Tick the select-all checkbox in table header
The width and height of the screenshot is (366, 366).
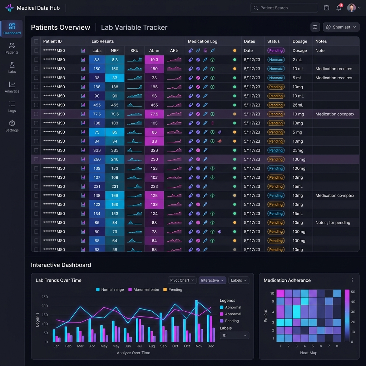(36, 41)
